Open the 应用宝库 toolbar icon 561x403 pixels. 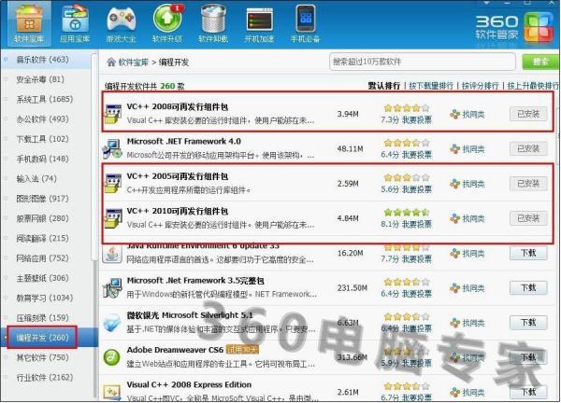pos(75,23)
